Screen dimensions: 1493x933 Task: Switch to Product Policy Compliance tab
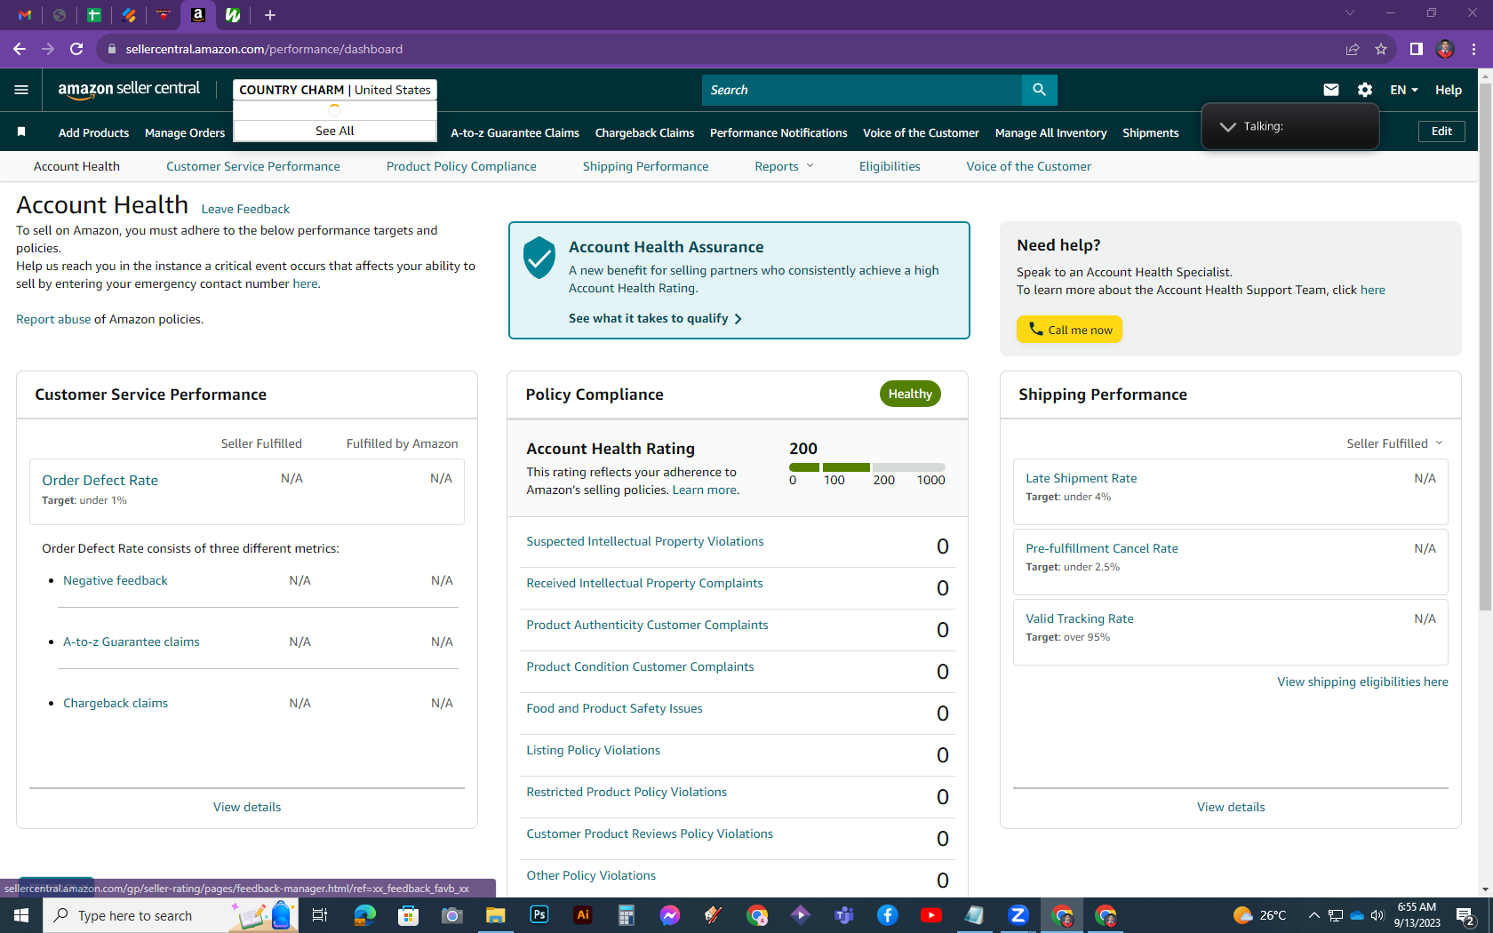[461, 166]
